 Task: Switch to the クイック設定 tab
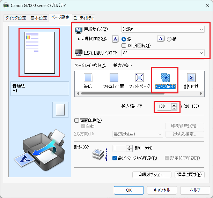click(16, 18)
